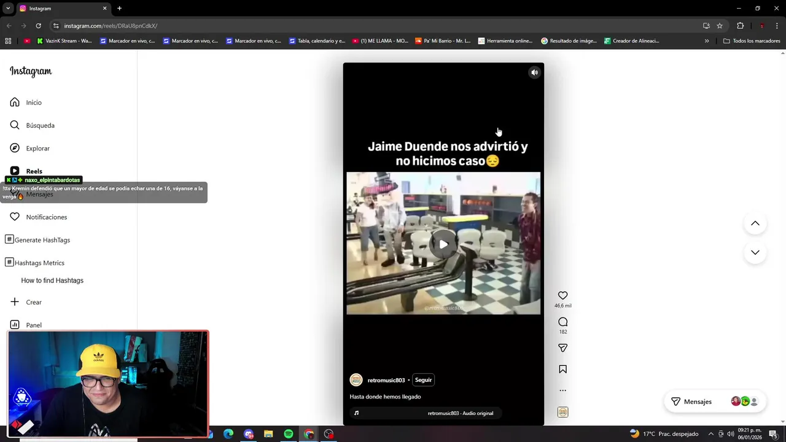The height and width of the screenshot is (442, 786).
Task: Go back in the browser
Action: pyautogui.click(x=9, y=26)
